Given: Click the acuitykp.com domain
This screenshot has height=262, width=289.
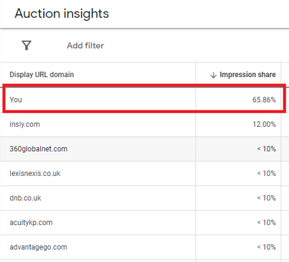Looking at the screenshot, I should (31, 222).
